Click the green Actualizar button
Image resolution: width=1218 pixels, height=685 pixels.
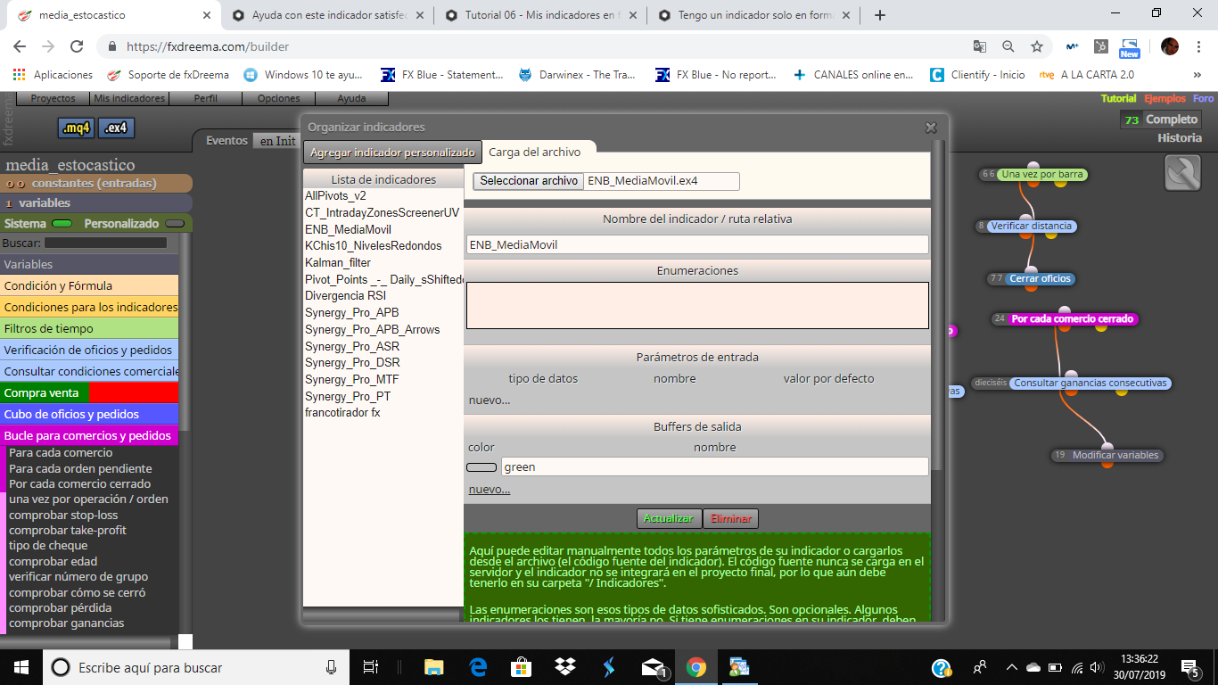click(669, 518)
